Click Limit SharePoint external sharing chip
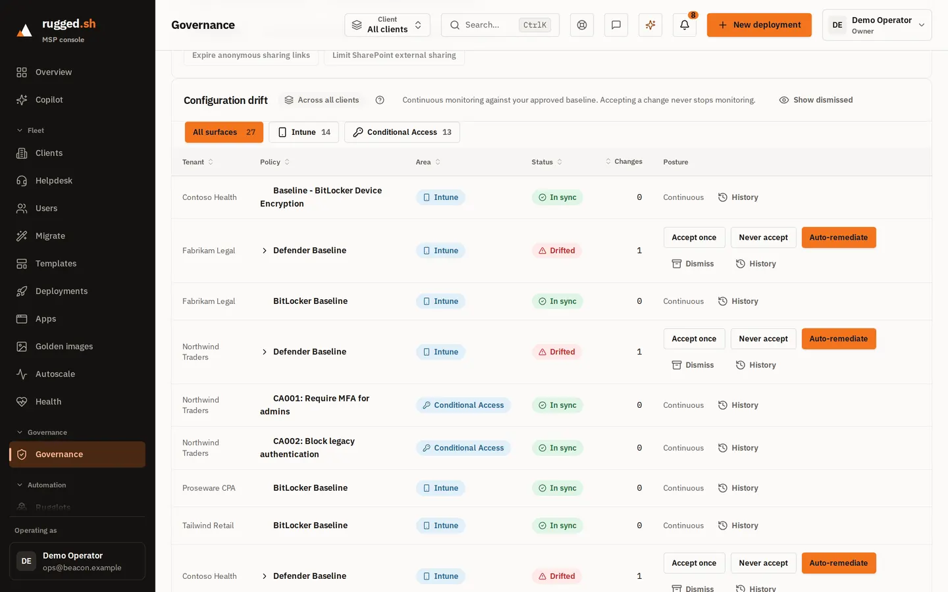 pos(394,55)
